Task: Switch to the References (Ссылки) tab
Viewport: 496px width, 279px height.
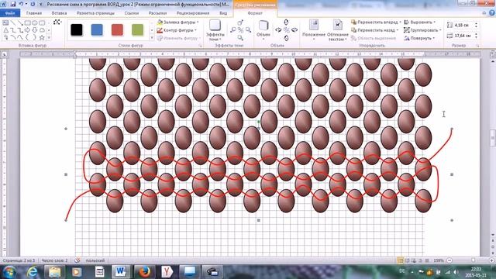Action: point(132,13)
